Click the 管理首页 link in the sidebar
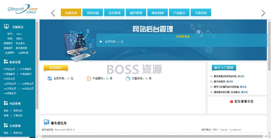The height and width of the screenshot is (138, 271). tap(8, 43)
